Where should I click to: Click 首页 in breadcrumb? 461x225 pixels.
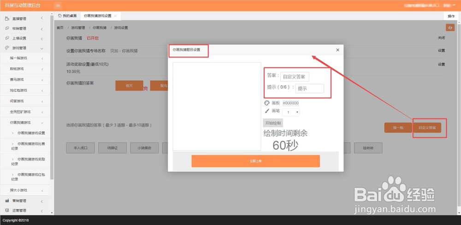point(60,28)
